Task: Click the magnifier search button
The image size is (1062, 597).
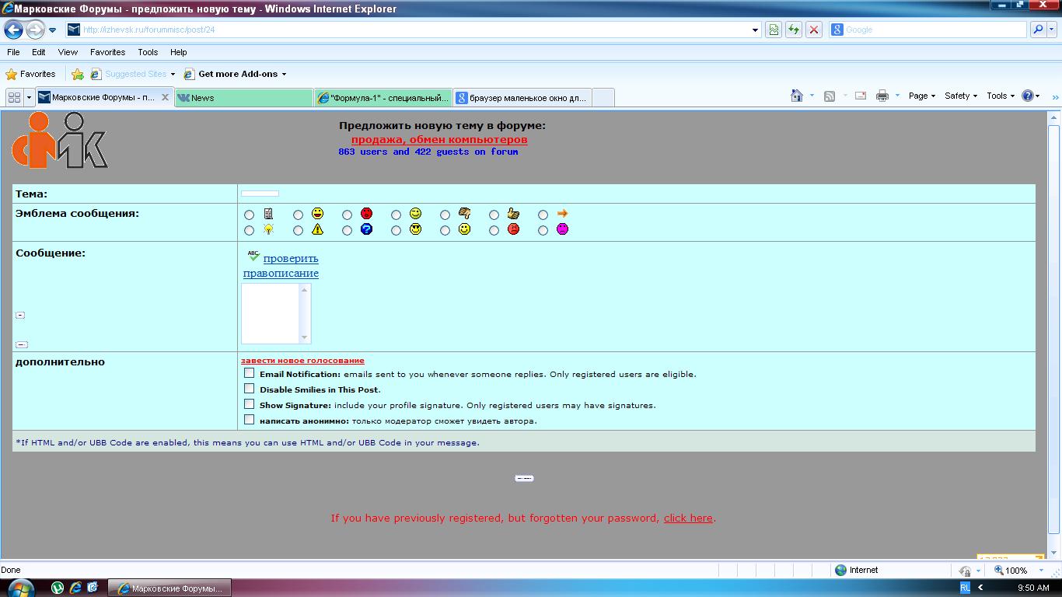Action: [1038, 30]
